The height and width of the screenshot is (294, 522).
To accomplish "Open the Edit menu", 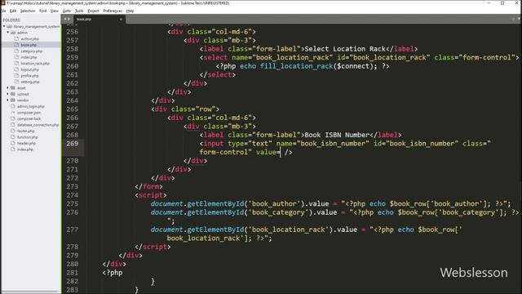I will pyautogui.click(x=13, y=11).
